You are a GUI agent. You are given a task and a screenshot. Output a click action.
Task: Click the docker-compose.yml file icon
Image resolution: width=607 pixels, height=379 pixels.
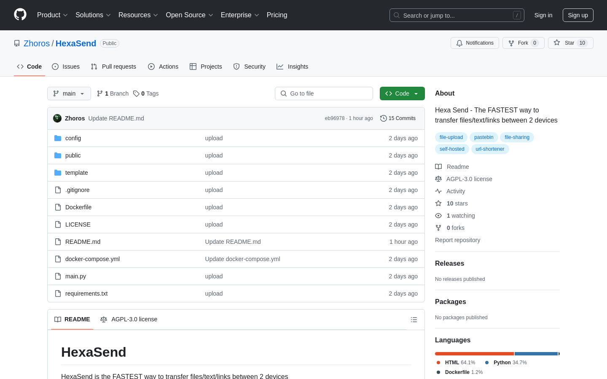click(58, 259)
